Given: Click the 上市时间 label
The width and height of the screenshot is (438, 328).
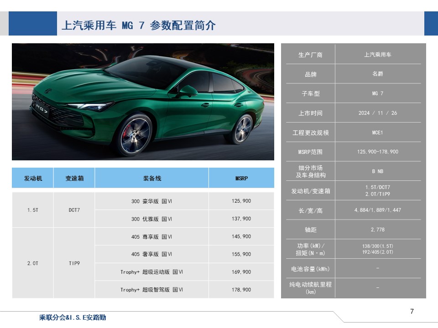Looking at the screenshot, I should [x=310, y=113].
